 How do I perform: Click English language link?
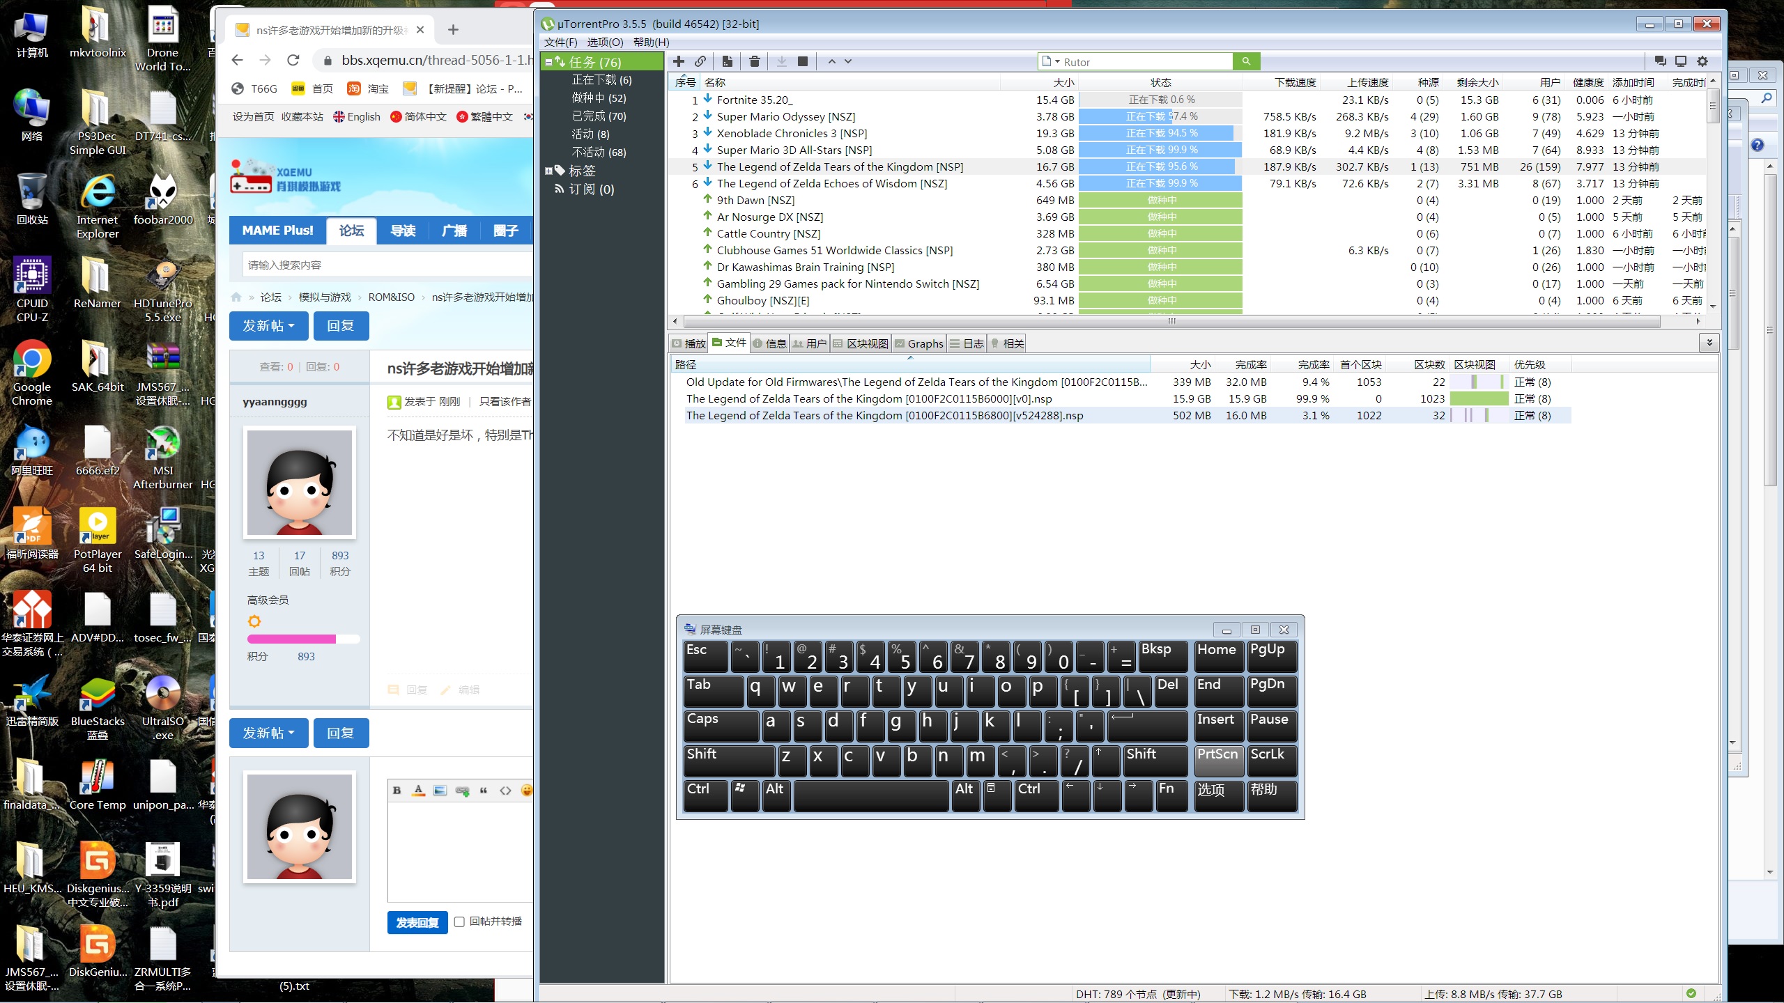[x=357, y=116]
